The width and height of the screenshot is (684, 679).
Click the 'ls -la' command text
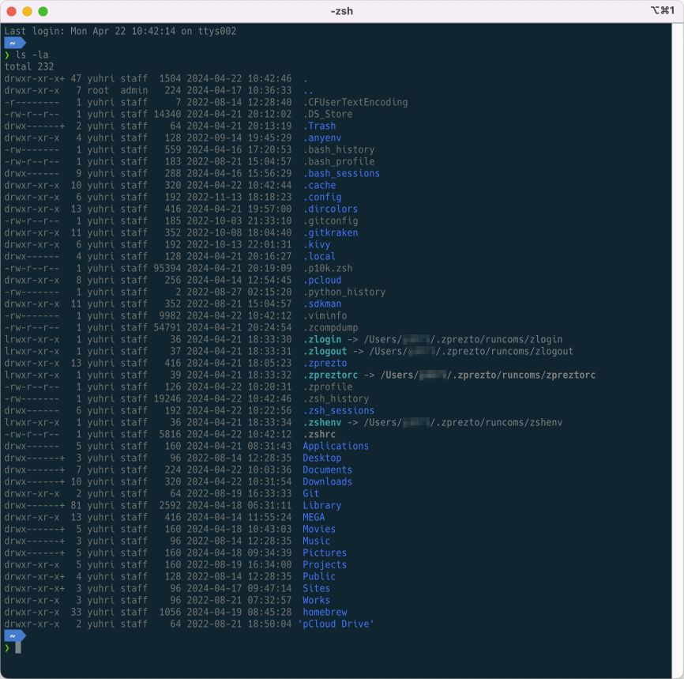coord(32,55)
